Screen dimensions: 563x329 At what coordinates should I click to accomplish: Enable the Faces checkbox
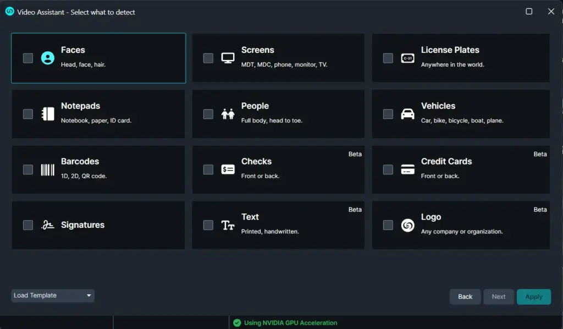click(x=28, y=58)
